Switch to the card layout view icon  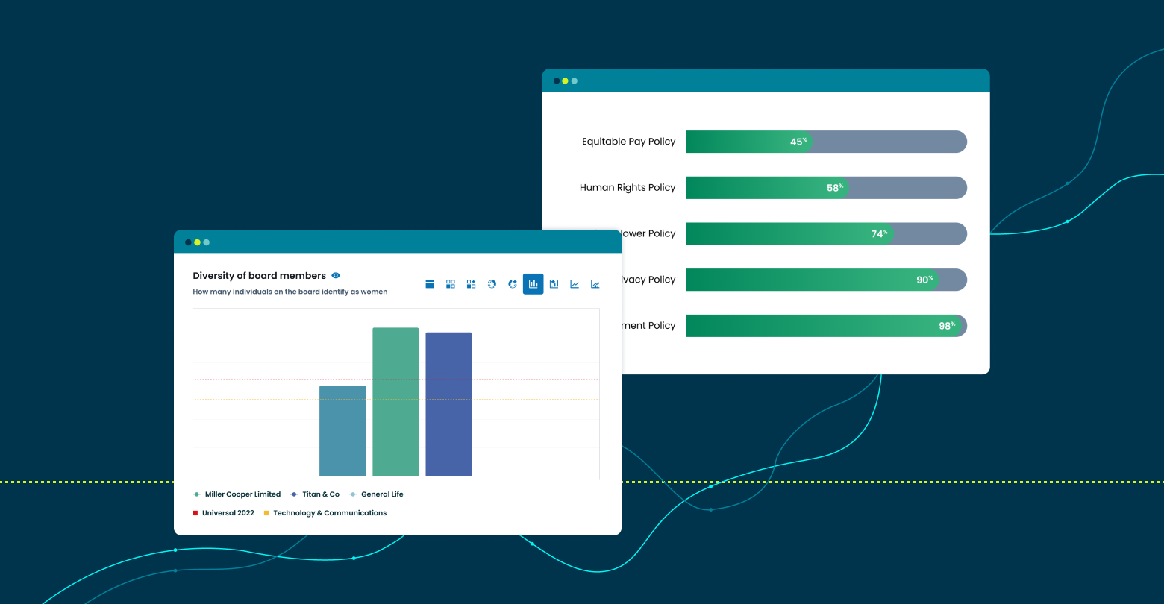point(430,284)
